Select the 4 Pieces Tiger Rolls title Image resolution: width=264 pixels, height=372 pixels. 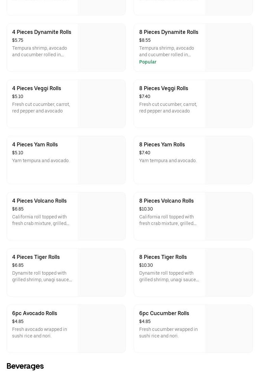(x=36, y=257)
